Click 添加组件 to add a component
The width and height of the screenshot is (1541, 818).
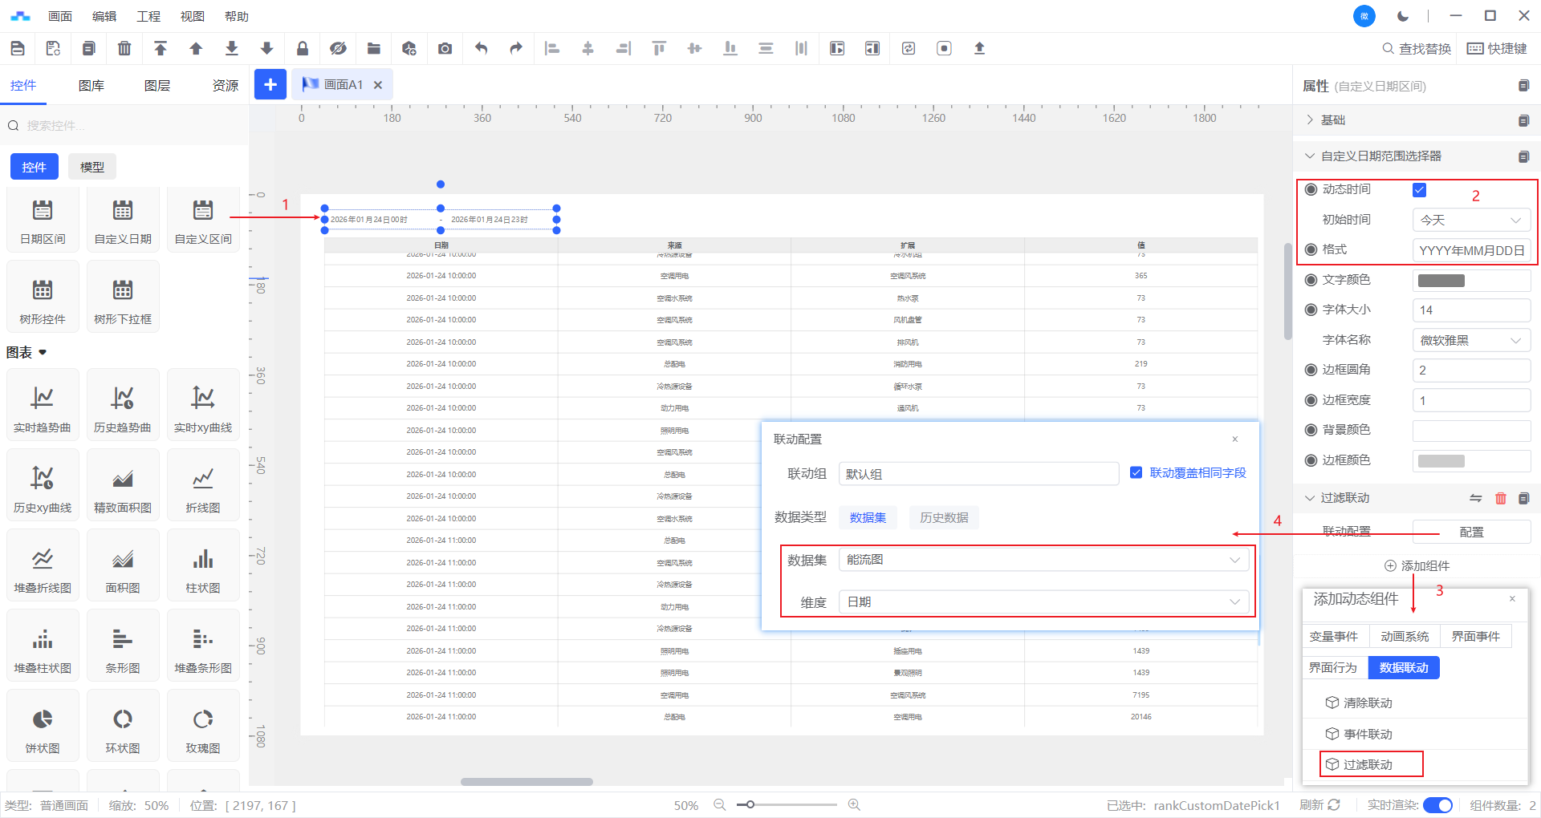tap(1417, 566)
